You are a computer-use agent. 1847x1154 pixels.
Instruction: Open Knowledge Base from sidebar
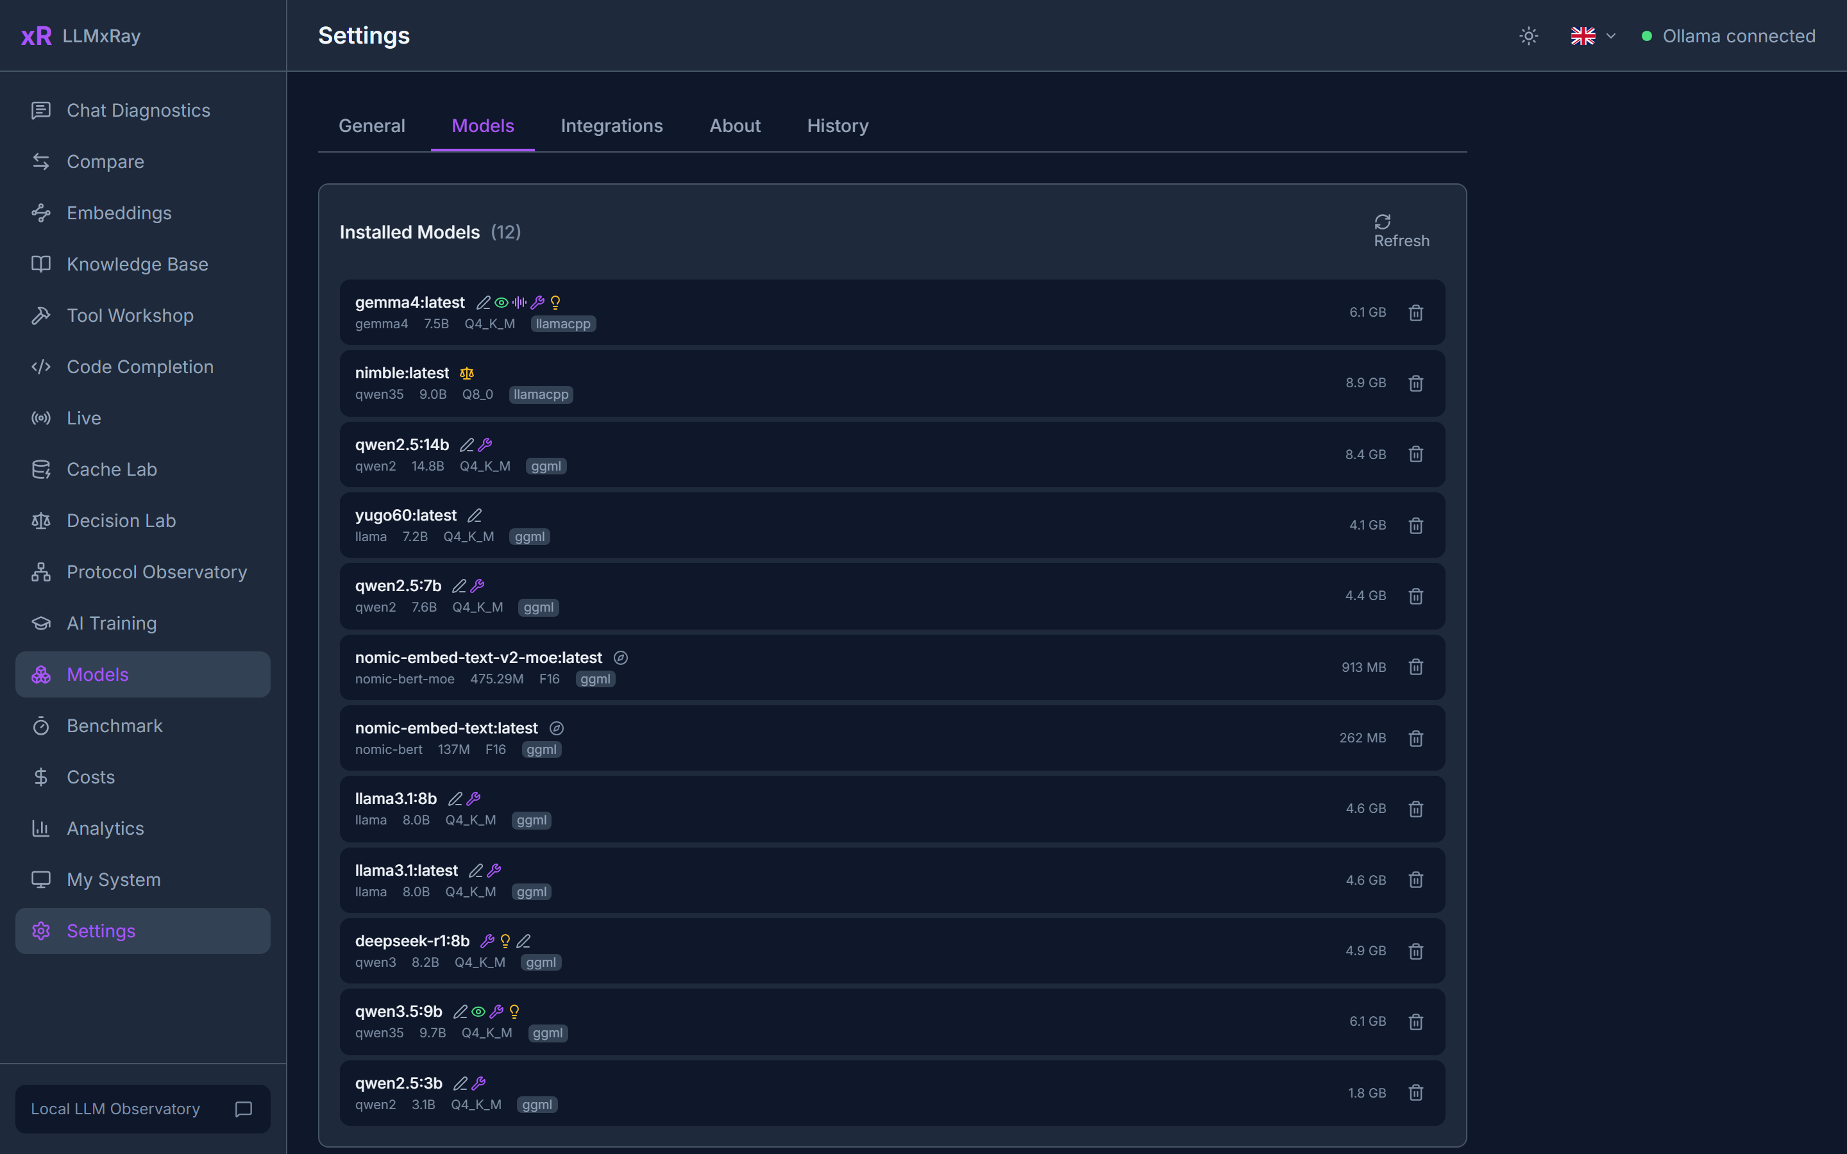(x=143, y=264)
